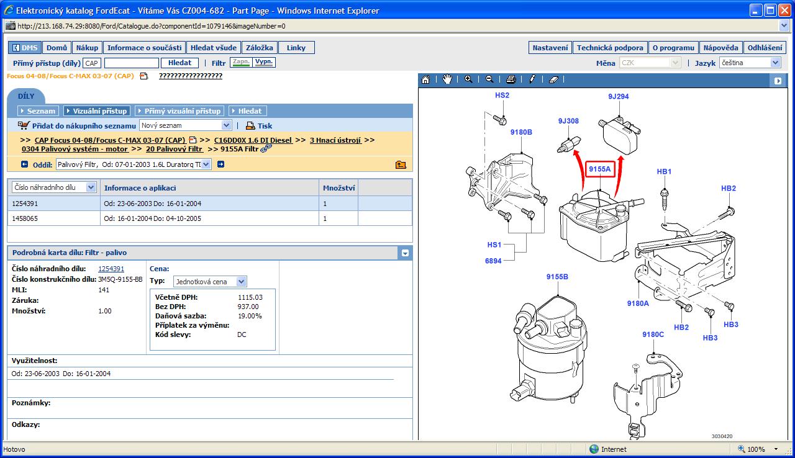The height and width of the screenshot is (458, 795).
Task: Click the home icon in diagram toolbar
Action: tap(425, 79)
